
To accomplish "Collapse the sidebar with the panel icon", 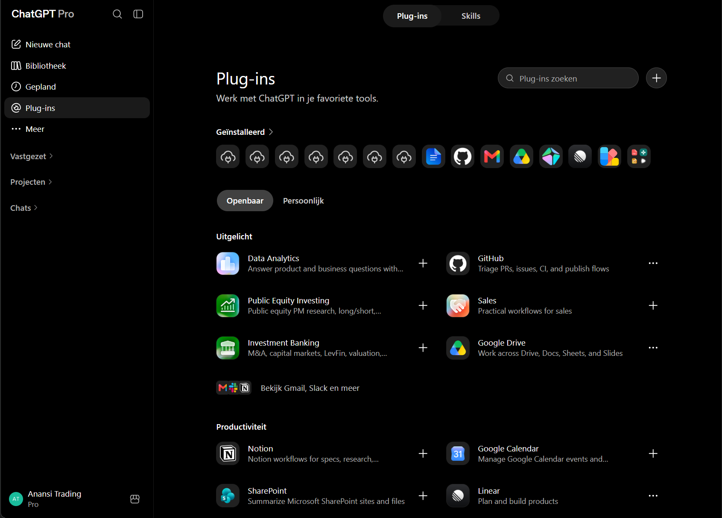I will pos(138,14).
